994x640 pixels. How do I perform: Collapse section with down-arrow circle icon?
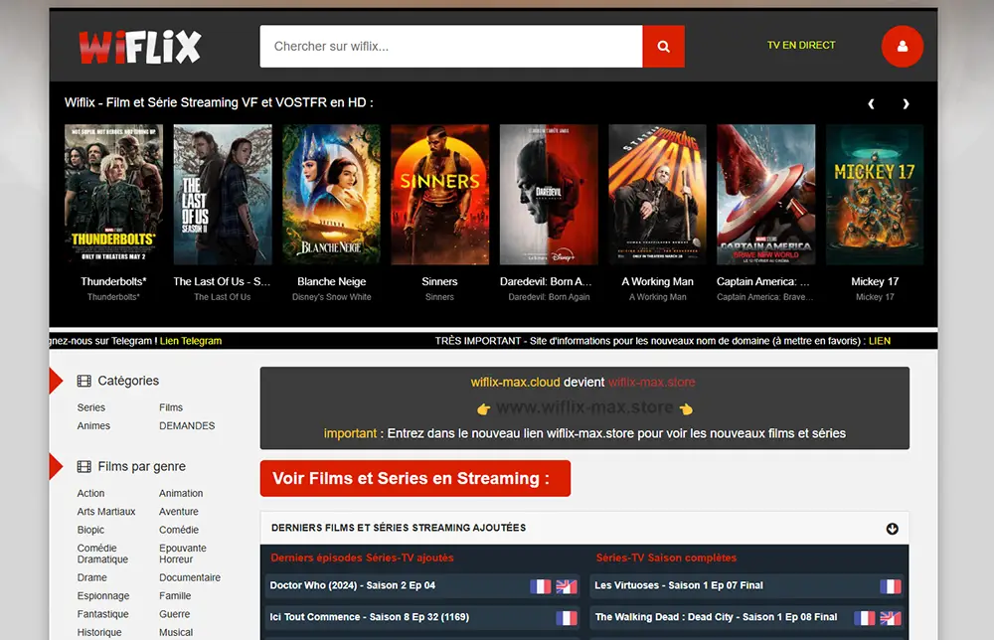click(x=892, y=529)
